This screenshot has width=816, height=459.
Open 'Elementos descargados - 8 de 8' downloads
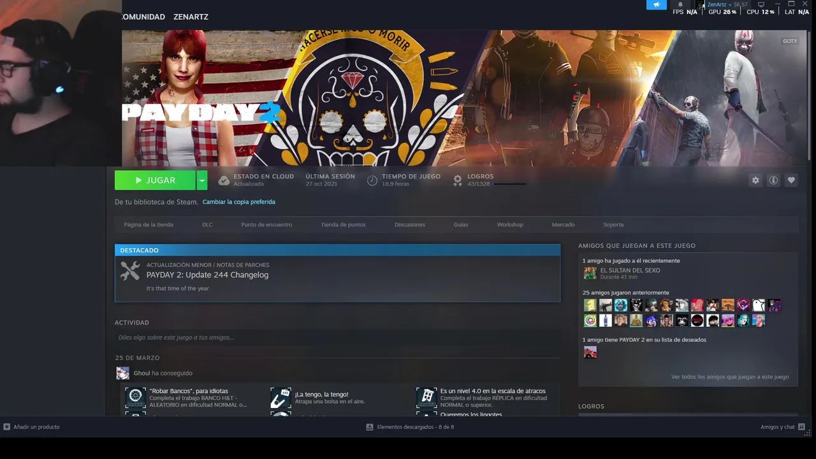[x=415, y=427]
